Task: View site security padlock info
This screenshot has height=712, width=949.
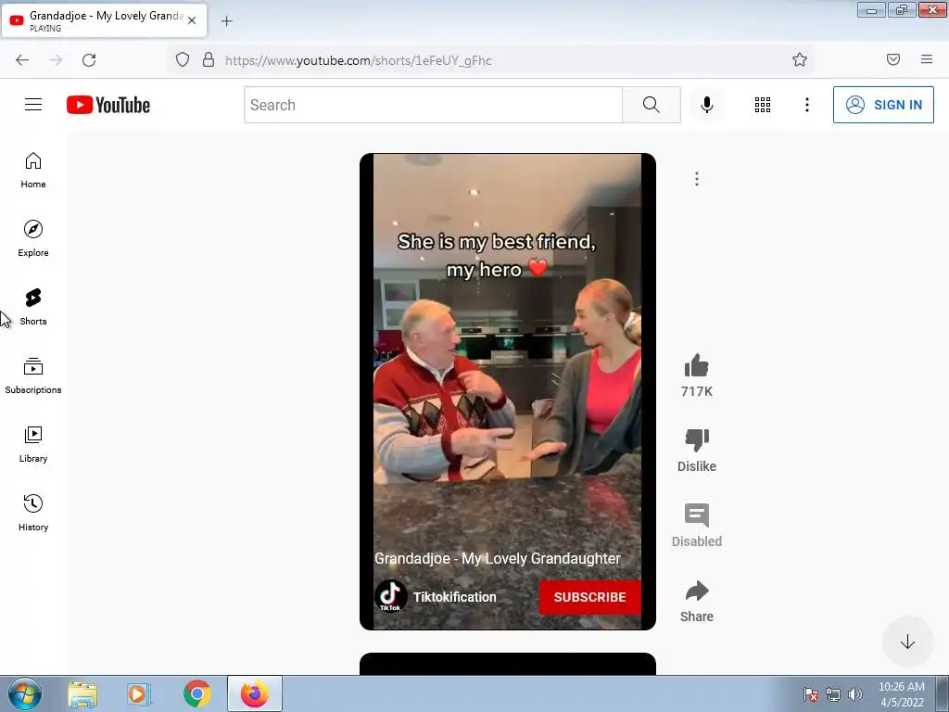Action: (x=209, y=59)
